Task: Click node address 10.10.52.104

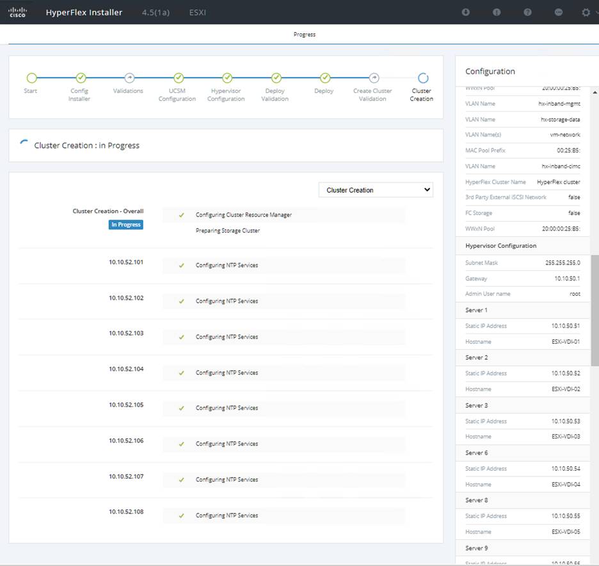Action: 126,369
